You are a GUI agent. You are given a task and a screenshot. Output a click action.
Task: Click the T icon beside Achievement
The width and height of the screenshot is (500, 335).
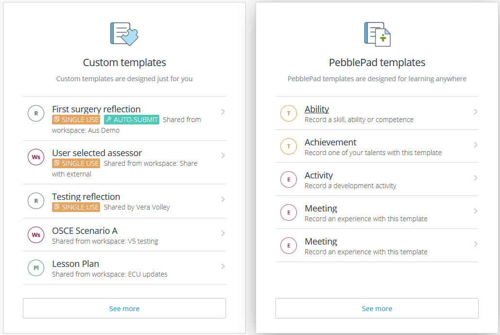(x=289, y=146)
